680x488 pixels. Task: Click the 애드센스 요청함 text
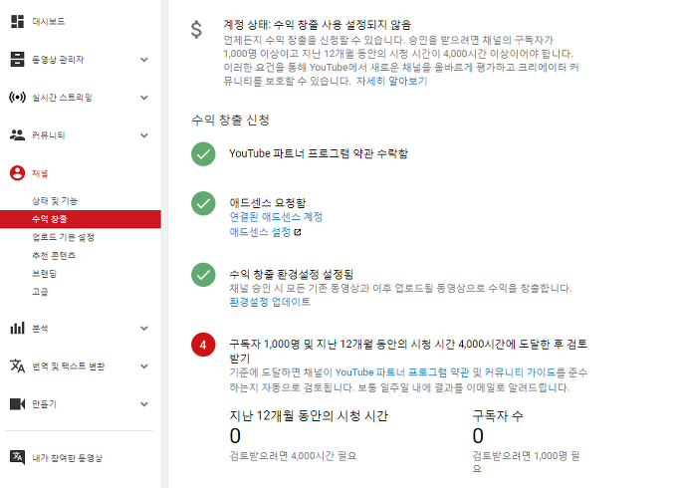click(x=268, y=202)
